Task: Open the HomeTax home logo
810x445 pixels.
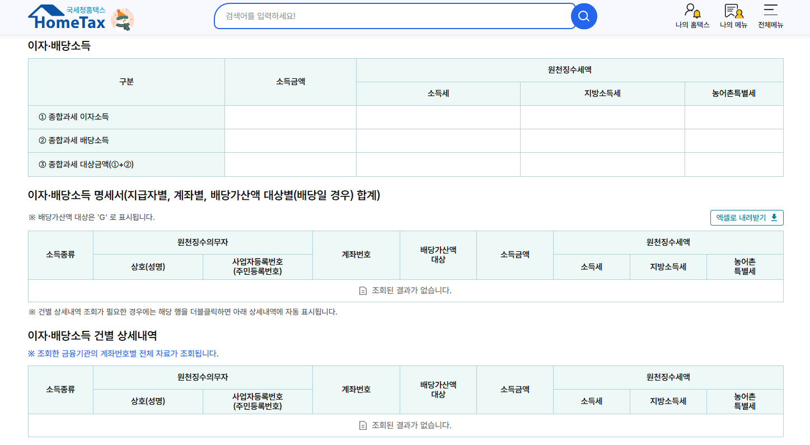Action: [x=67, y=17]
